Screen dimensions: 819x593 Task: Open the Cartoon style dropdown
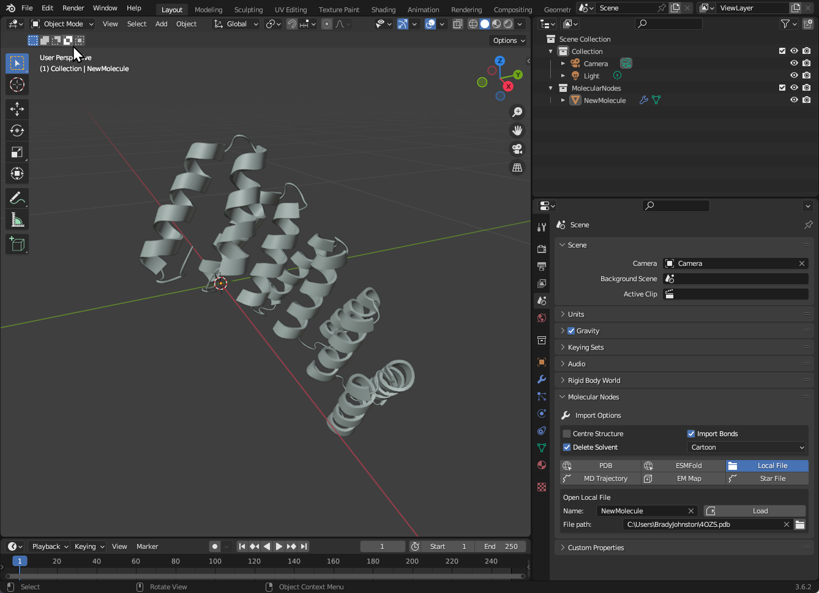click(747, 447)
